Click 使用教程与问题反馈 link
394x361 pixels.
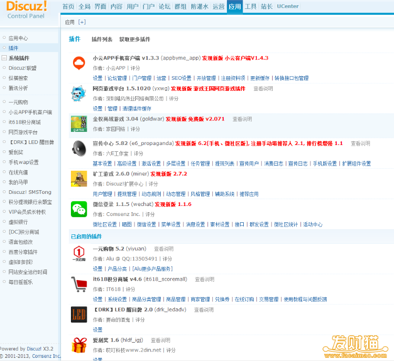pyautogui.click(x=305, y=299)
